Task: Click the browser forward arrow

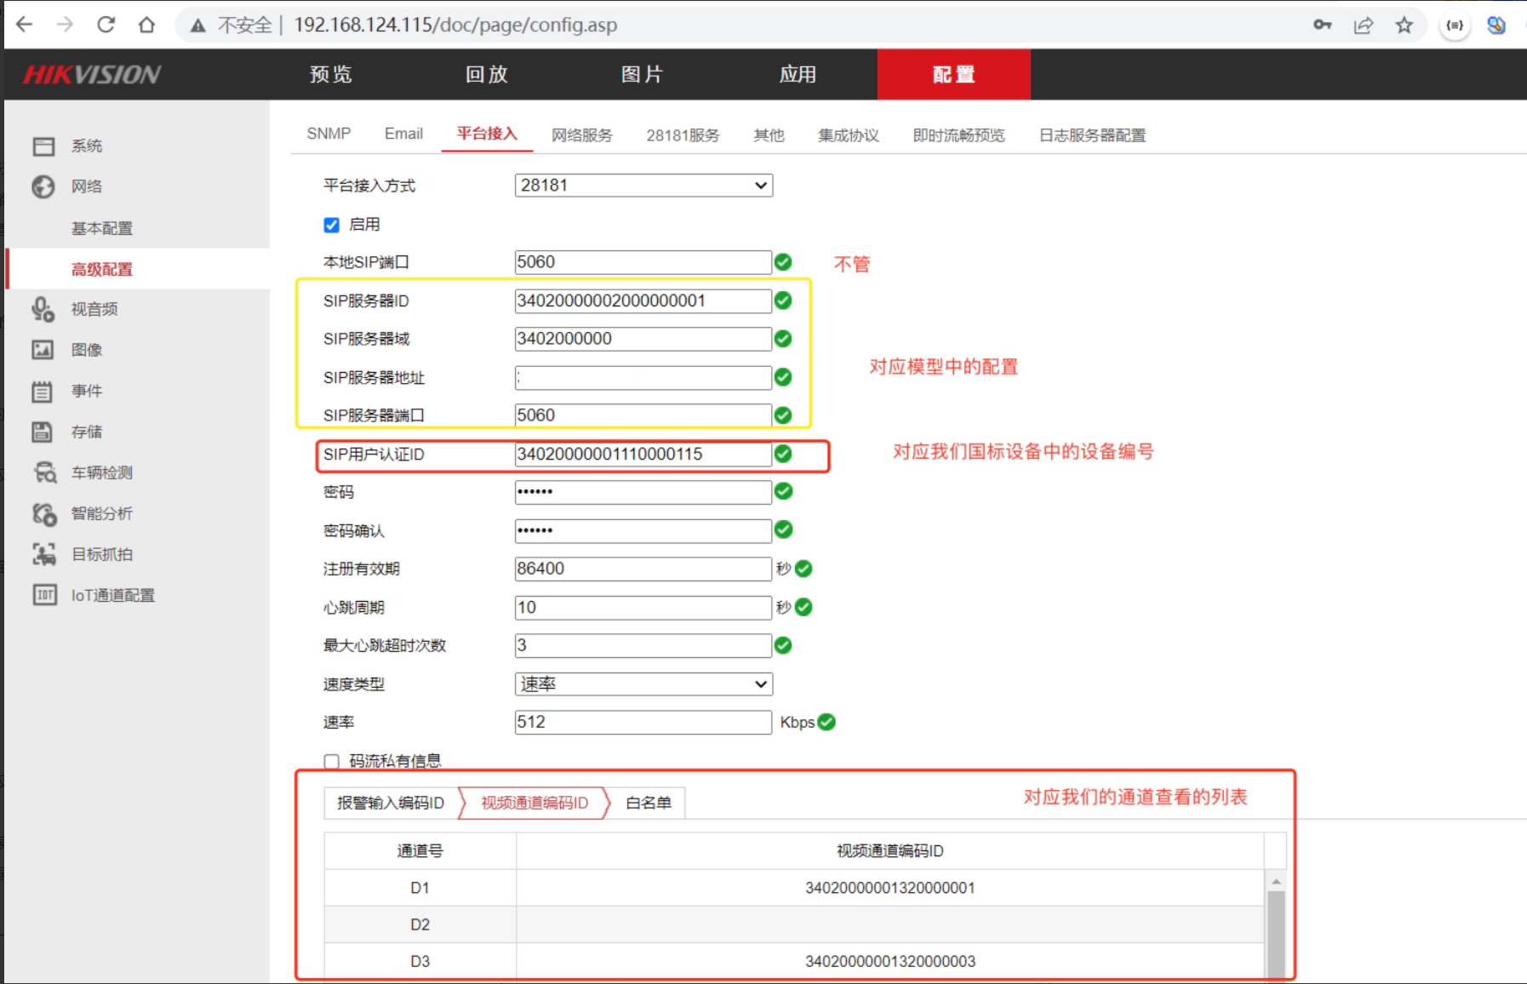Action: coord(65,25)
